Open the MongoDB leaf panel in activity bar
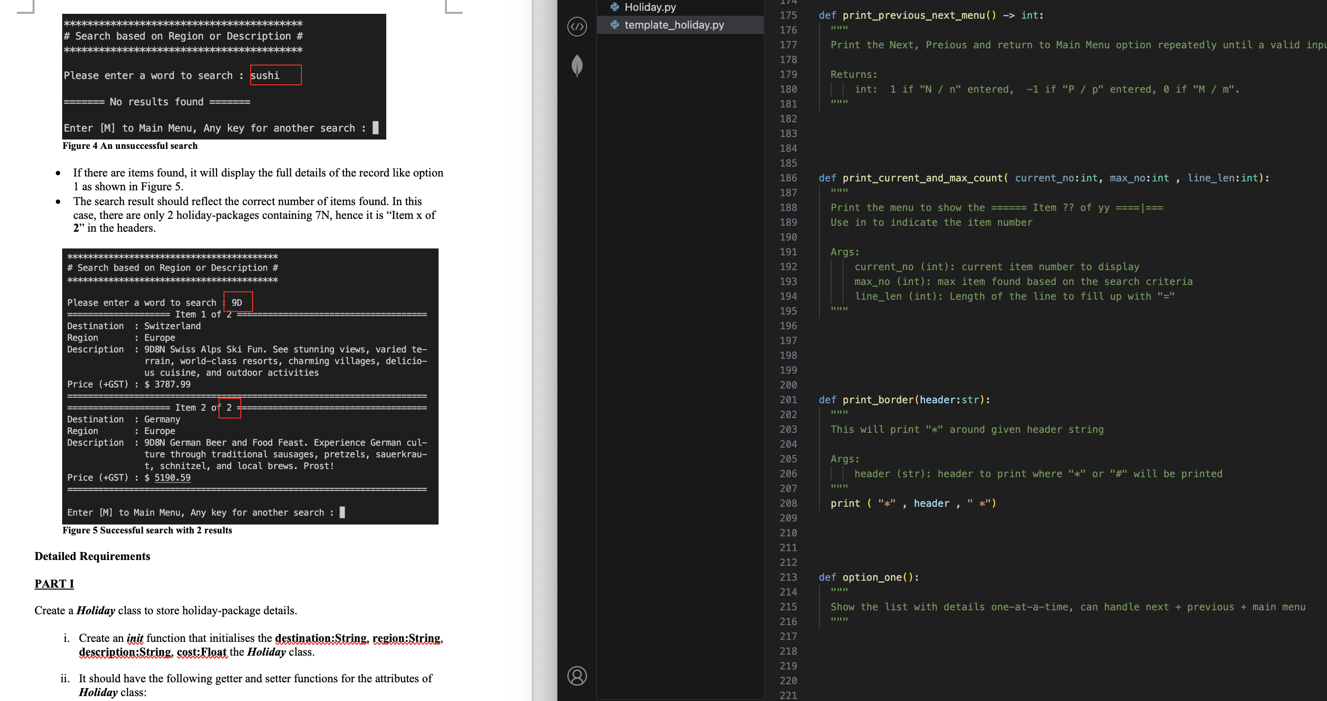1327x701 pixels. [577, 66]
